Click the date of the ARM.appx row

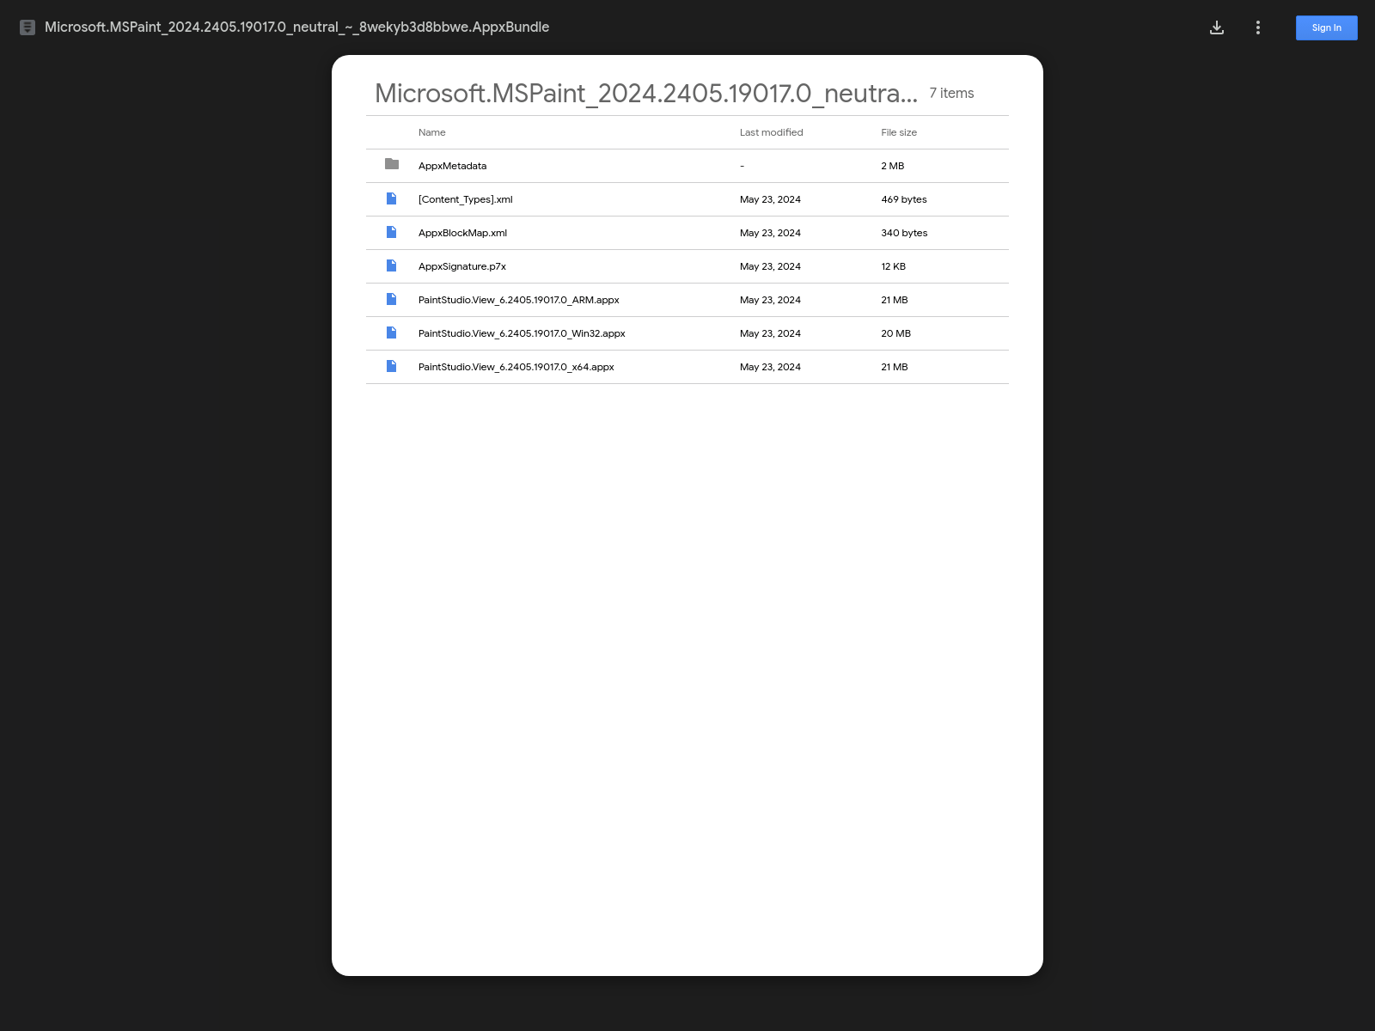770,300
